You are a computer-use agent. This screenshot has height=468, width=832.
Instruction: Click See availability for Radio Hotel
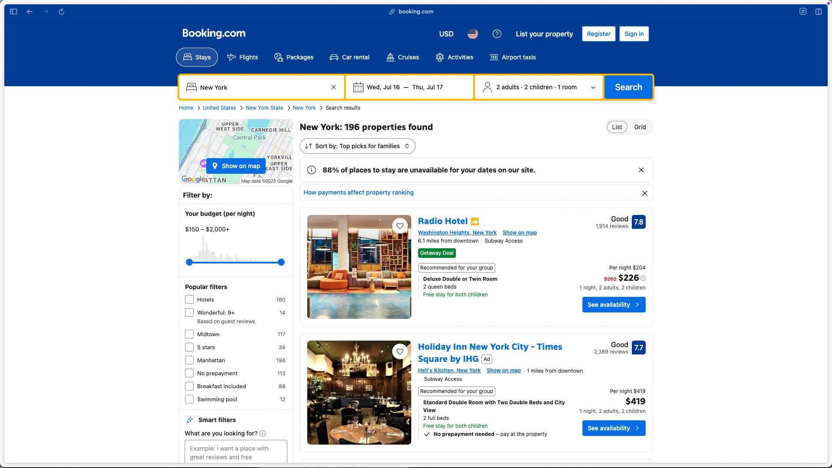[613, 305]
